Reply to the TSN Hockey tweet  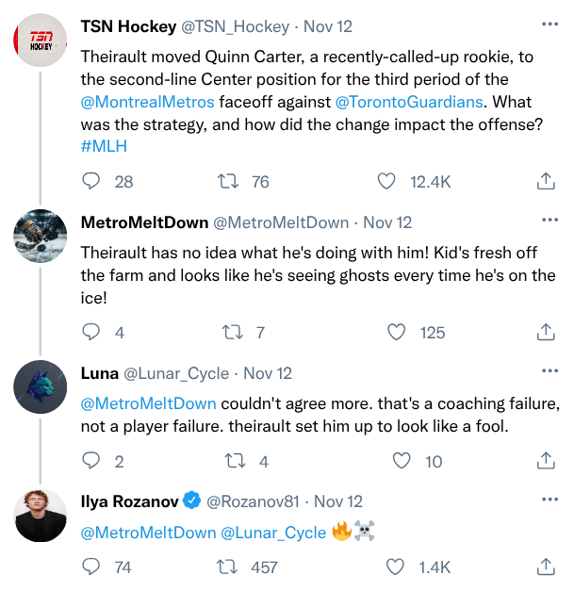click(91, 181)
